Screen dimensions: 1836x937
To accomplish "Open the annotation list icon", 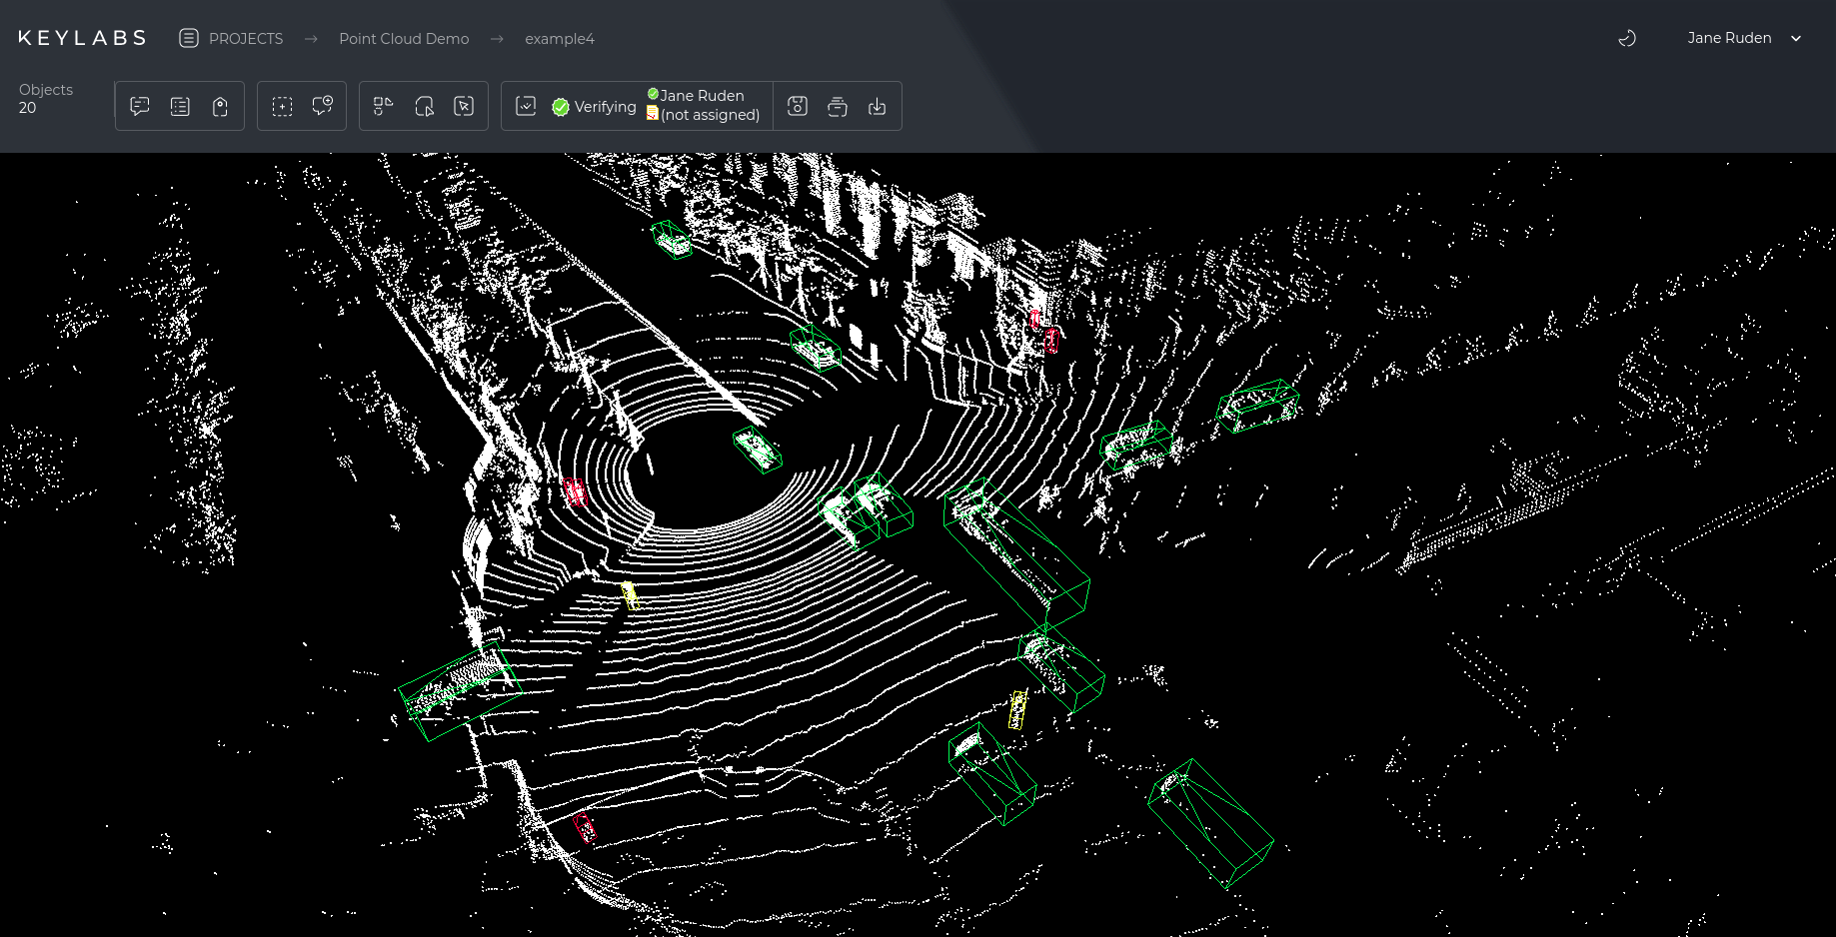I will [180, 106].
